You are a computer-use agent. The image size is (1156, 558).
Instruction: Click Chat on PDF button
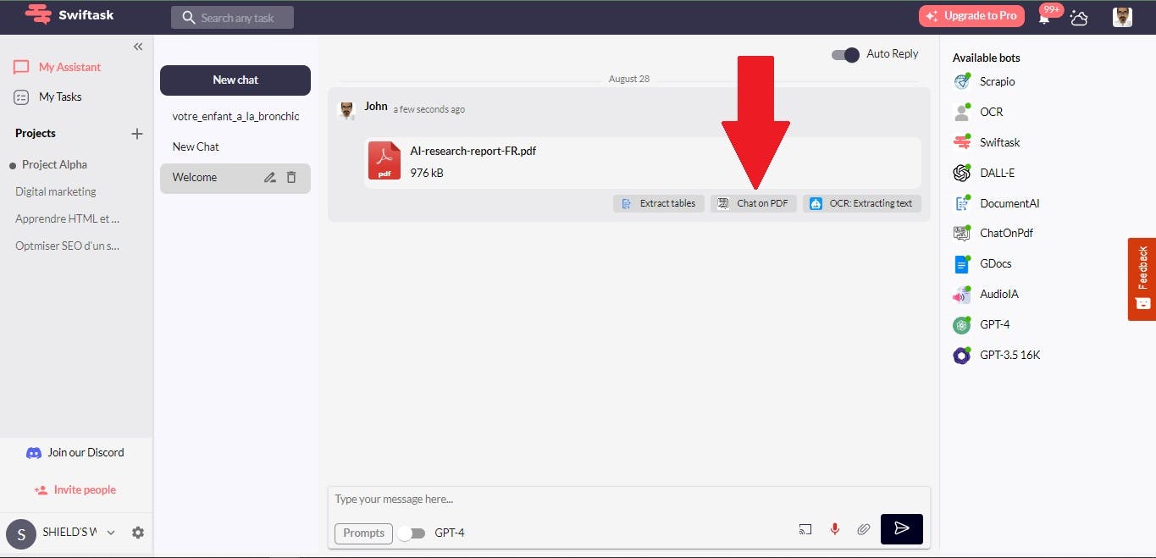tap(754, 203)
